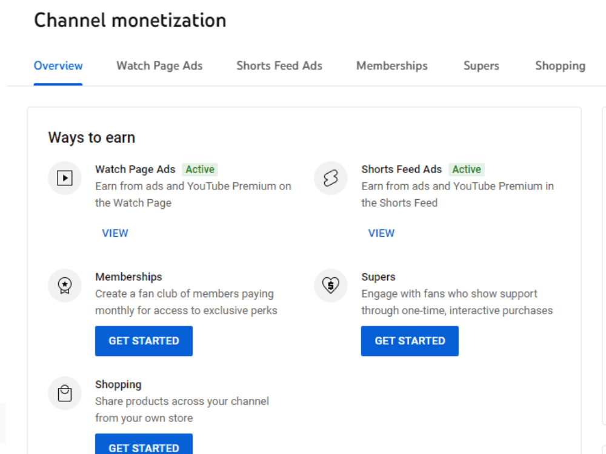Click the Active badge beside Watch Page Ads

point(200,169)
